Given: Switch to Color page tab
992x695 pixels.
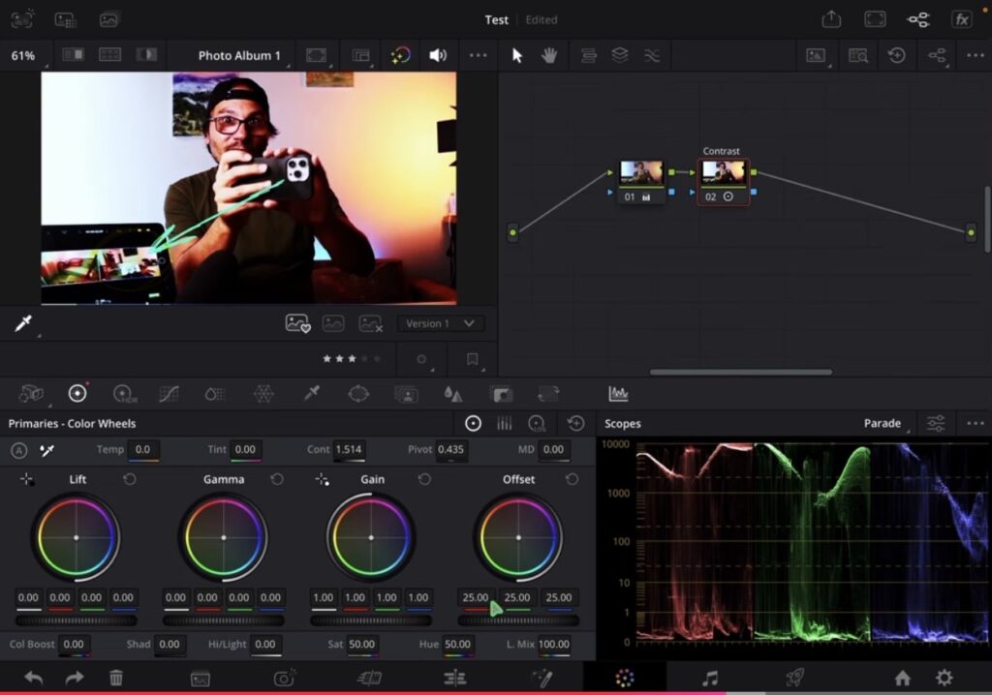Looking at the screenshot, I should click(x=625, y=678).
